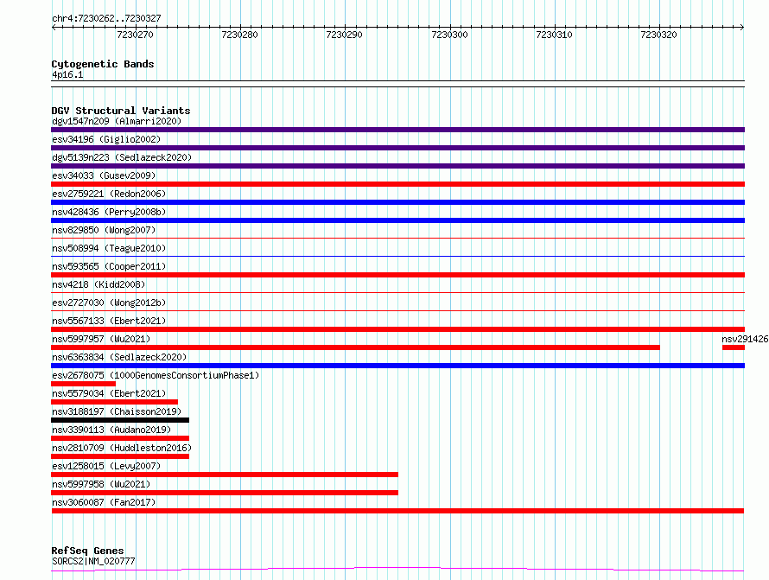Click the Cytogenetic Bands track heading

point(103,64)
